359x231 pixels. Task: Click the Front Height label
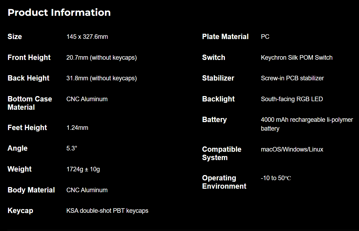(29, 58)
